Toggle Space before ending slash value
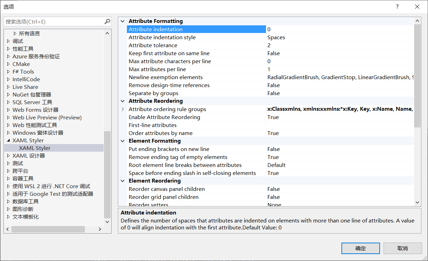This screenshot has width=428, height=261. tap(340, 173)
